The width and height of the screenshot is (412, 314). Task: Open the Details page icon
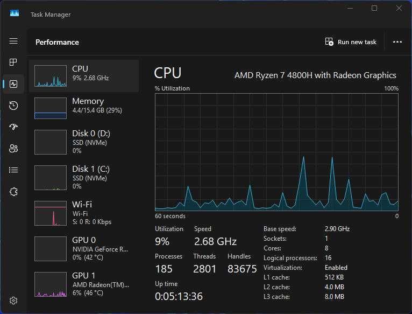click(13, 170)
